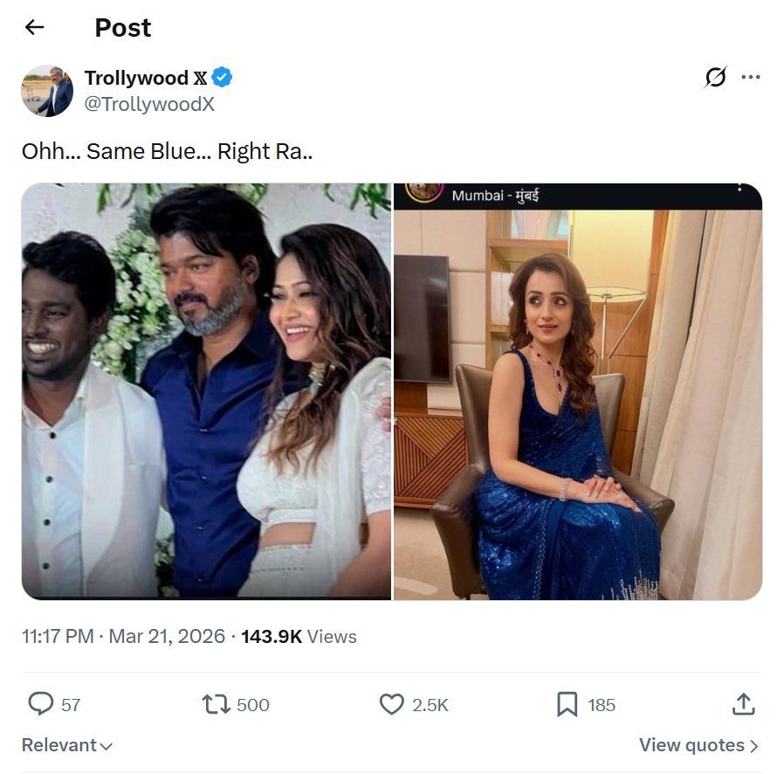Click the post text 'Ohh... Same Blue'
784x774 pixels.
[x=167, y=151]
